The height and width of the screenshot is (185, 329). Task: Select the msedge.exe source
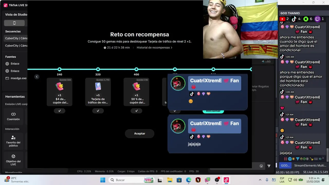tap(15, 78)
